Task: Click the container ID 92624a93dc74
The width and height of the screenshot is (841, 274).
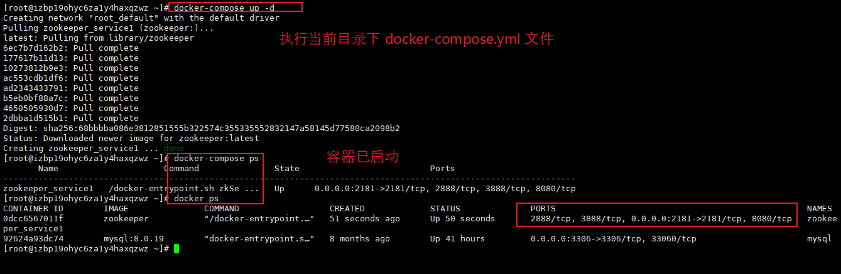Action: coord(33,239)
